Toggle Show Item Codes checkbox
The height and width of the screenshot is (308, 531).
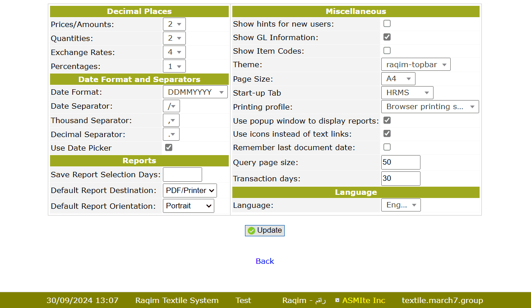[387, 51]
